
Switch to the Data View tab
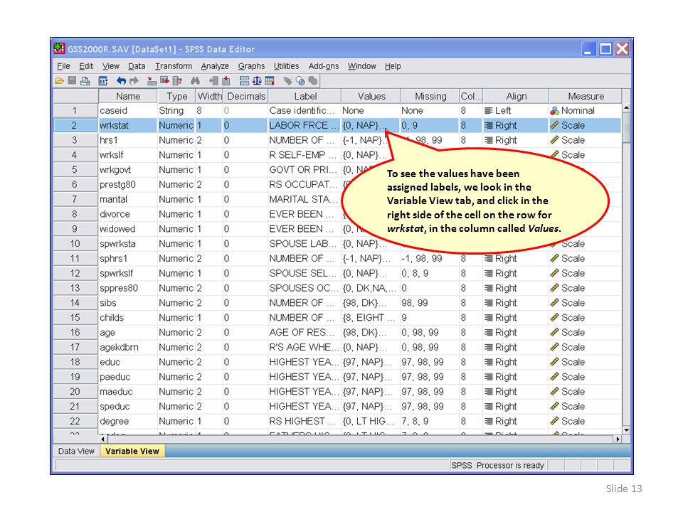click(76, 451)
